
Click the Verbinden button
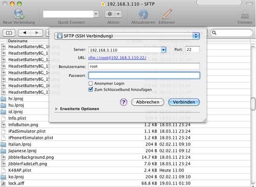pyautogui.click(x=184, y=102)
